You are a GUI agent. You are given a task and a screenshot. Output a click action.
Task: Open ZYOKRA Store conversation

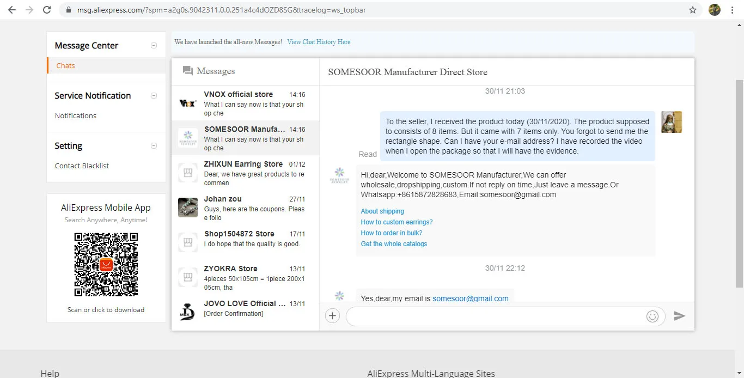(x=245, y=277)
